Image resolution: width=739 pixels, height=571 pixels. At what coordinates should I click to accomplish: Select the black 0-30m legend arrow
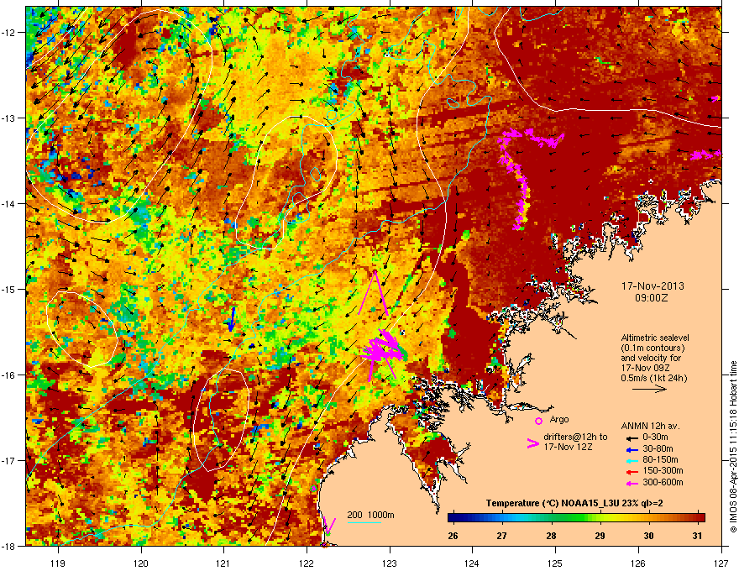632,437
